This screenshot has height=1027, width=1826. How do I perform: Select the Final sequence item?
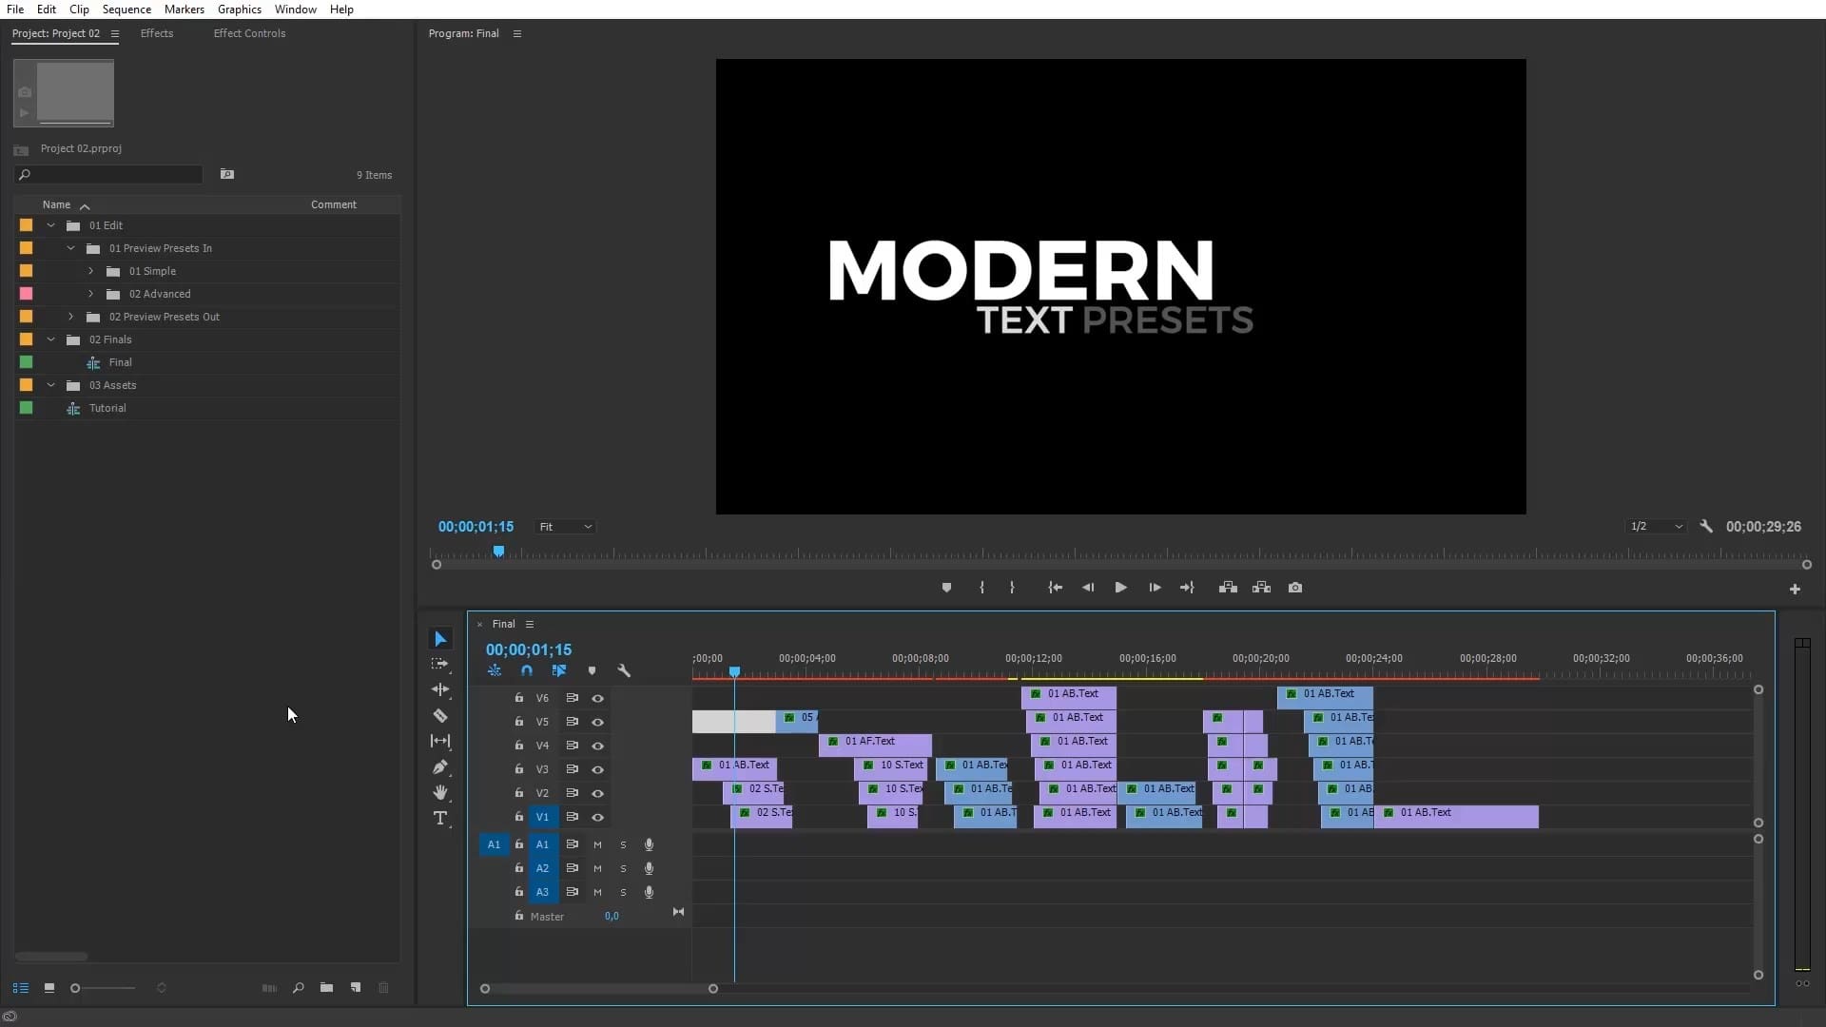(x=121, y=362)
